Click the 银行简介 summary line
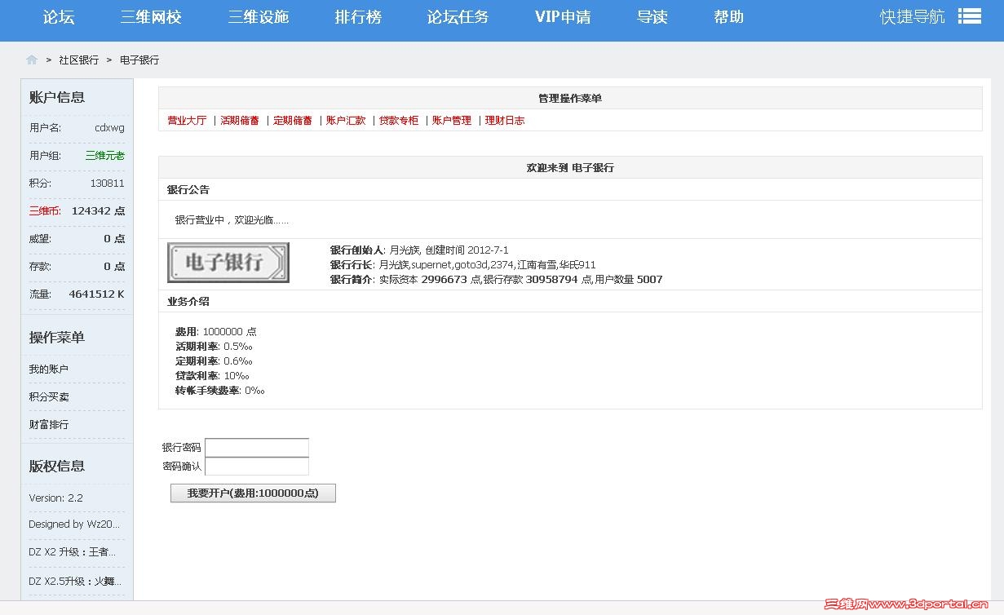Screen dimensions: 1004x615 coord(496,280)
